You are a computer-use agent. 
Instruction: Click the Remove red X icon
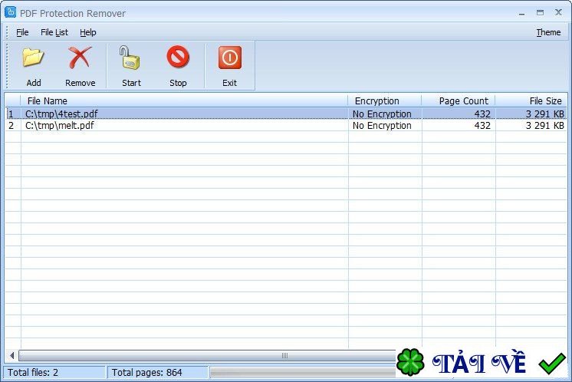[80, 58]
